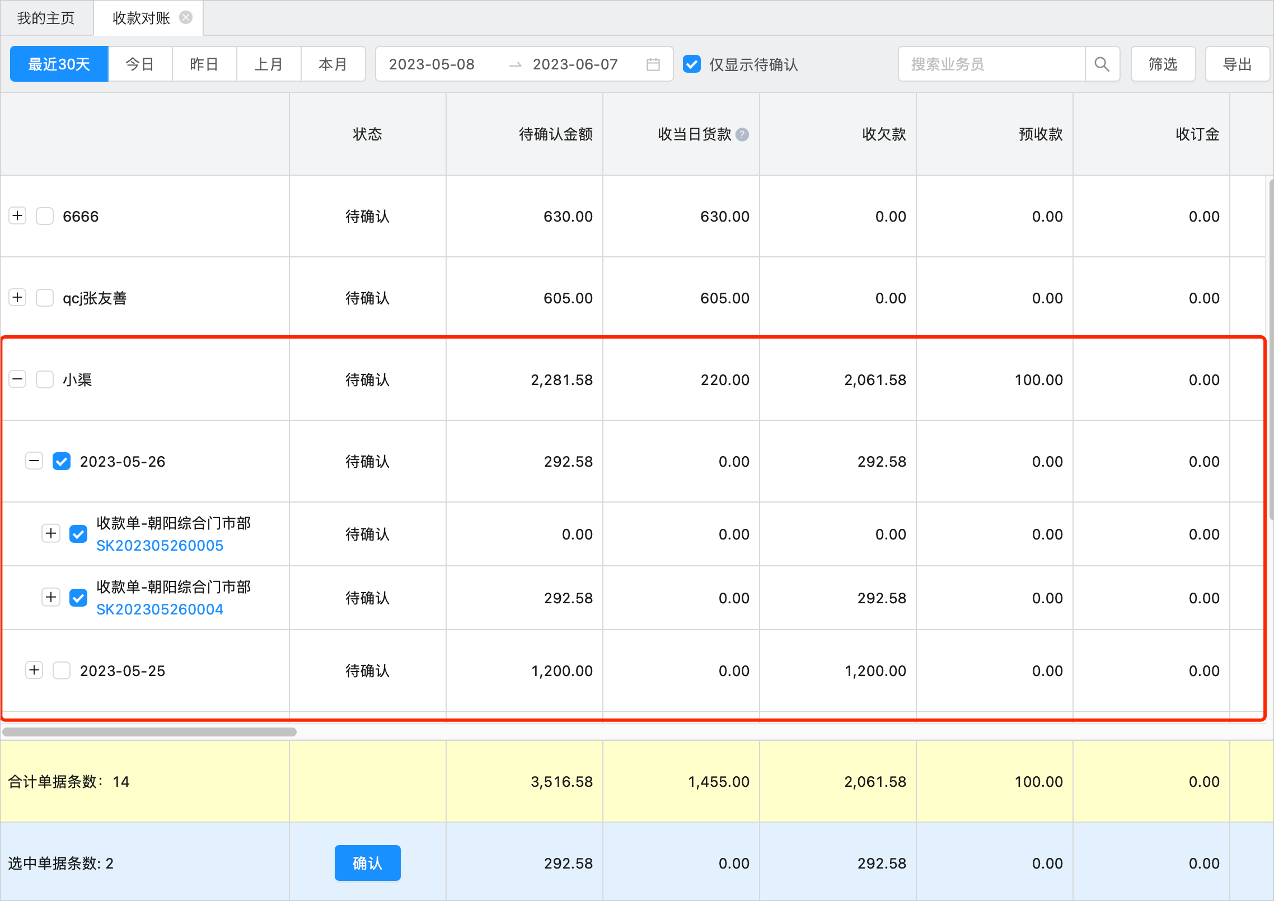Expand the qcj张友善 row
1274x901 pixels.
pyautogui.click(x=18, y=298)
